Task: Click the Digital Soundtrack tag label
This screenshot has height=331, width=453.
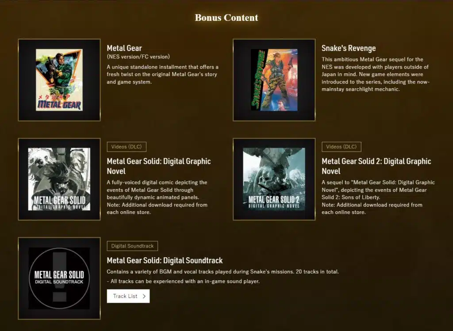Action: point(132,246)
